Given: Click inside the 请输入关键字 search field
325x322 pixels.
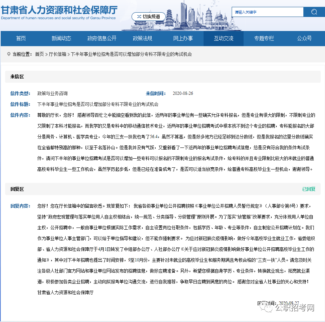Looking at the screenshot, I should (267, 12).
